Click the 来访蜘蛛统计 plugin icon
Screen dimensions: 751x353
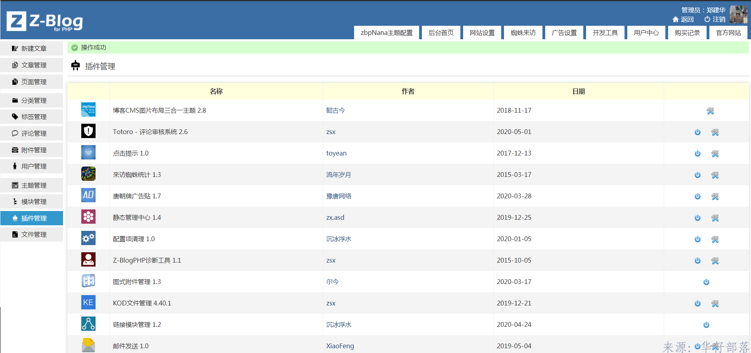tap(88, 174)
